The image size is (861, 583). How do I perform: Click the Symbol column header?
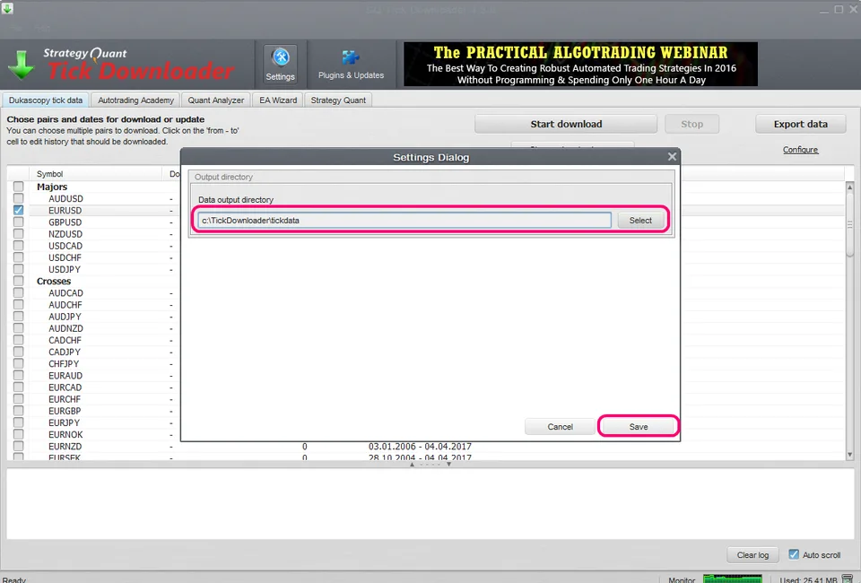(x=96, y=174)
